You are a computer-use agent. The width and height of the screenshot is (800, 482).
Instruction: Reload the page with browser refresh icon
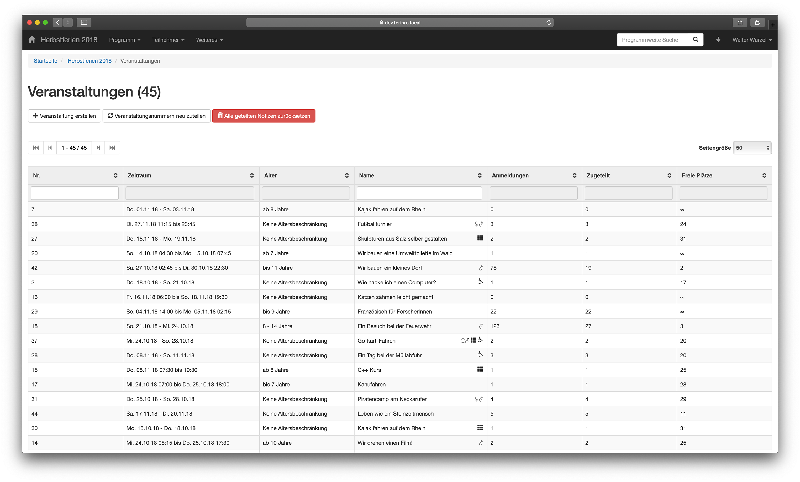click(x=549, y=22)
